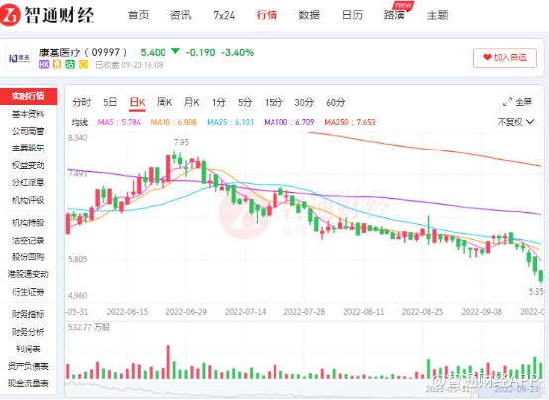
Task: Open 资产负债表 in the sidebar
Action: [28, 366]
